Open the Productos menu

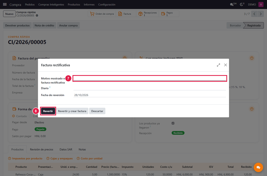[x=74, y=5]
